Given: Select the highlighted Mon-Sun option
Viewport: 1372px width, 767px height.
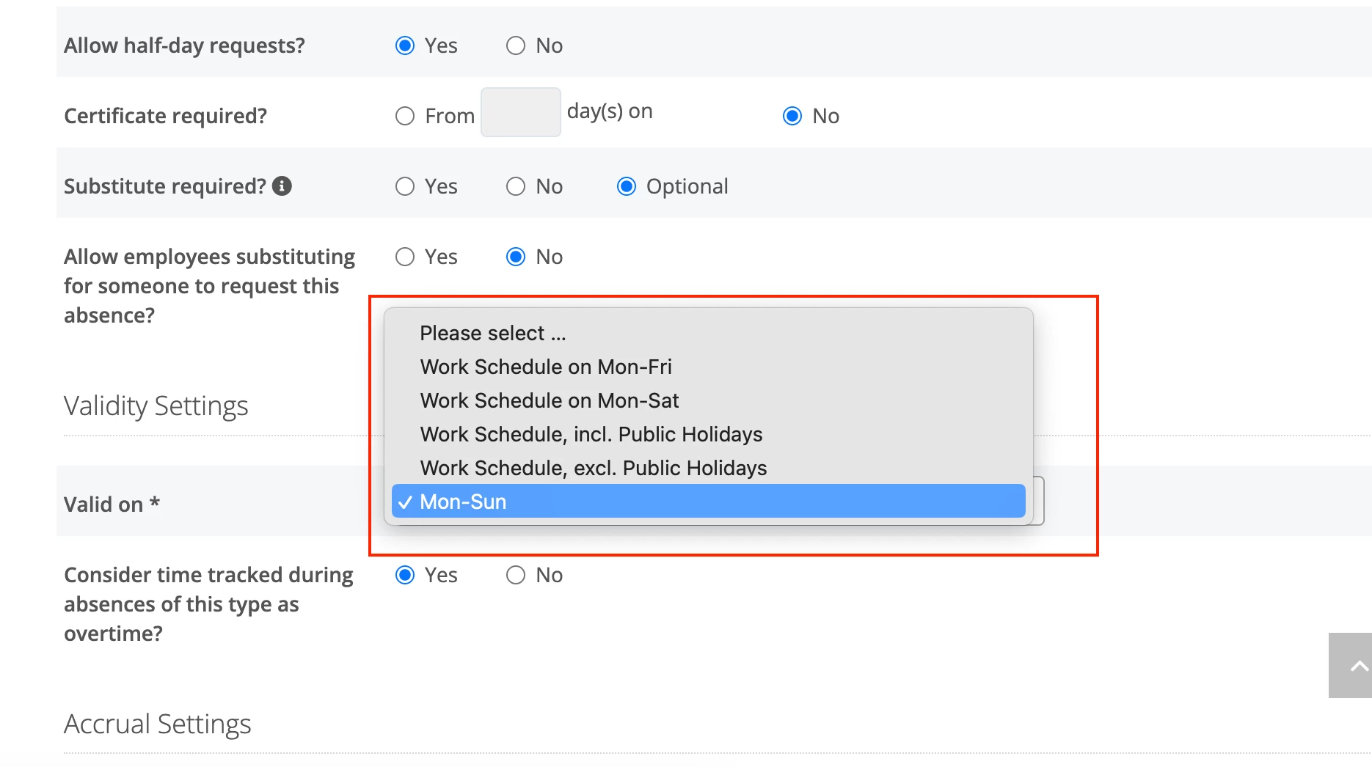Looking at the screenshot, I should coord(709,502).
